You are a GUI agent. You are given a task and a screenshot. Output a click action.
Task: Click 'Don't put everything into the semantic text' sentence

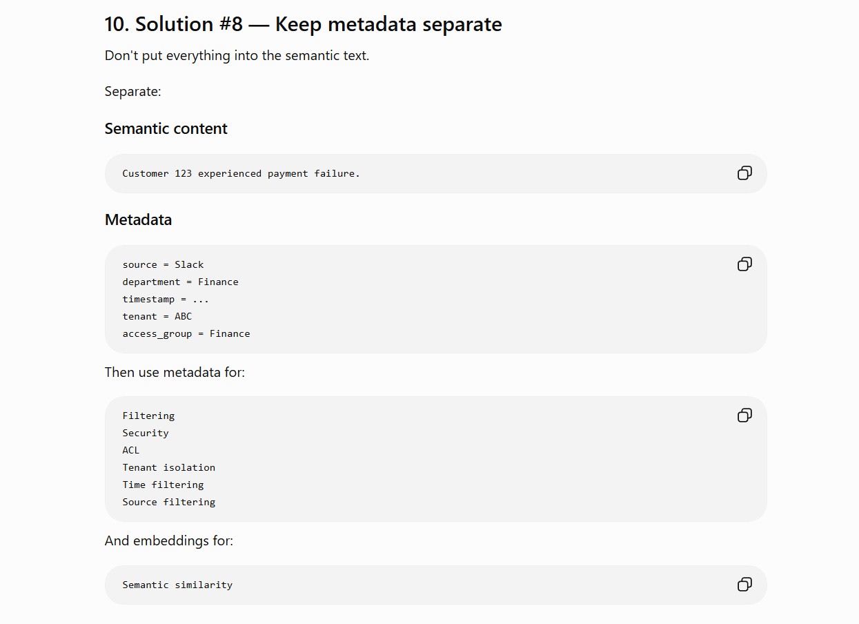click(237, 56)
